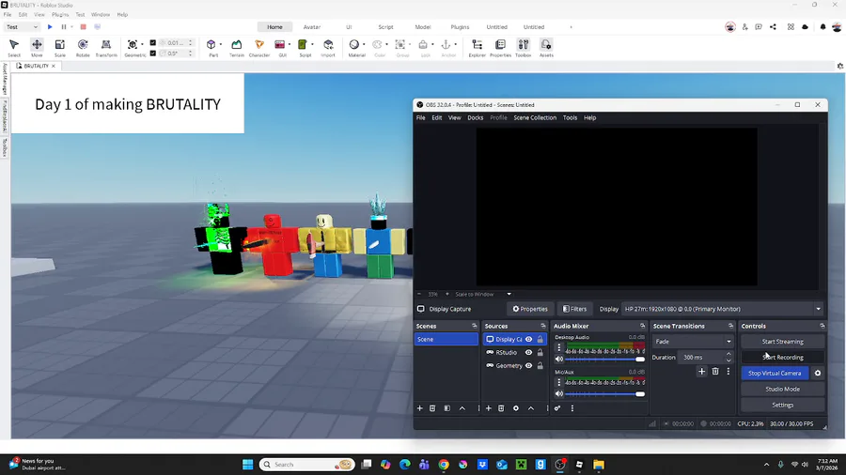The height and width of the screenshot is (475, 846).
Task: Remove the transition using the trash icon
Action: [x=715, y=371]
